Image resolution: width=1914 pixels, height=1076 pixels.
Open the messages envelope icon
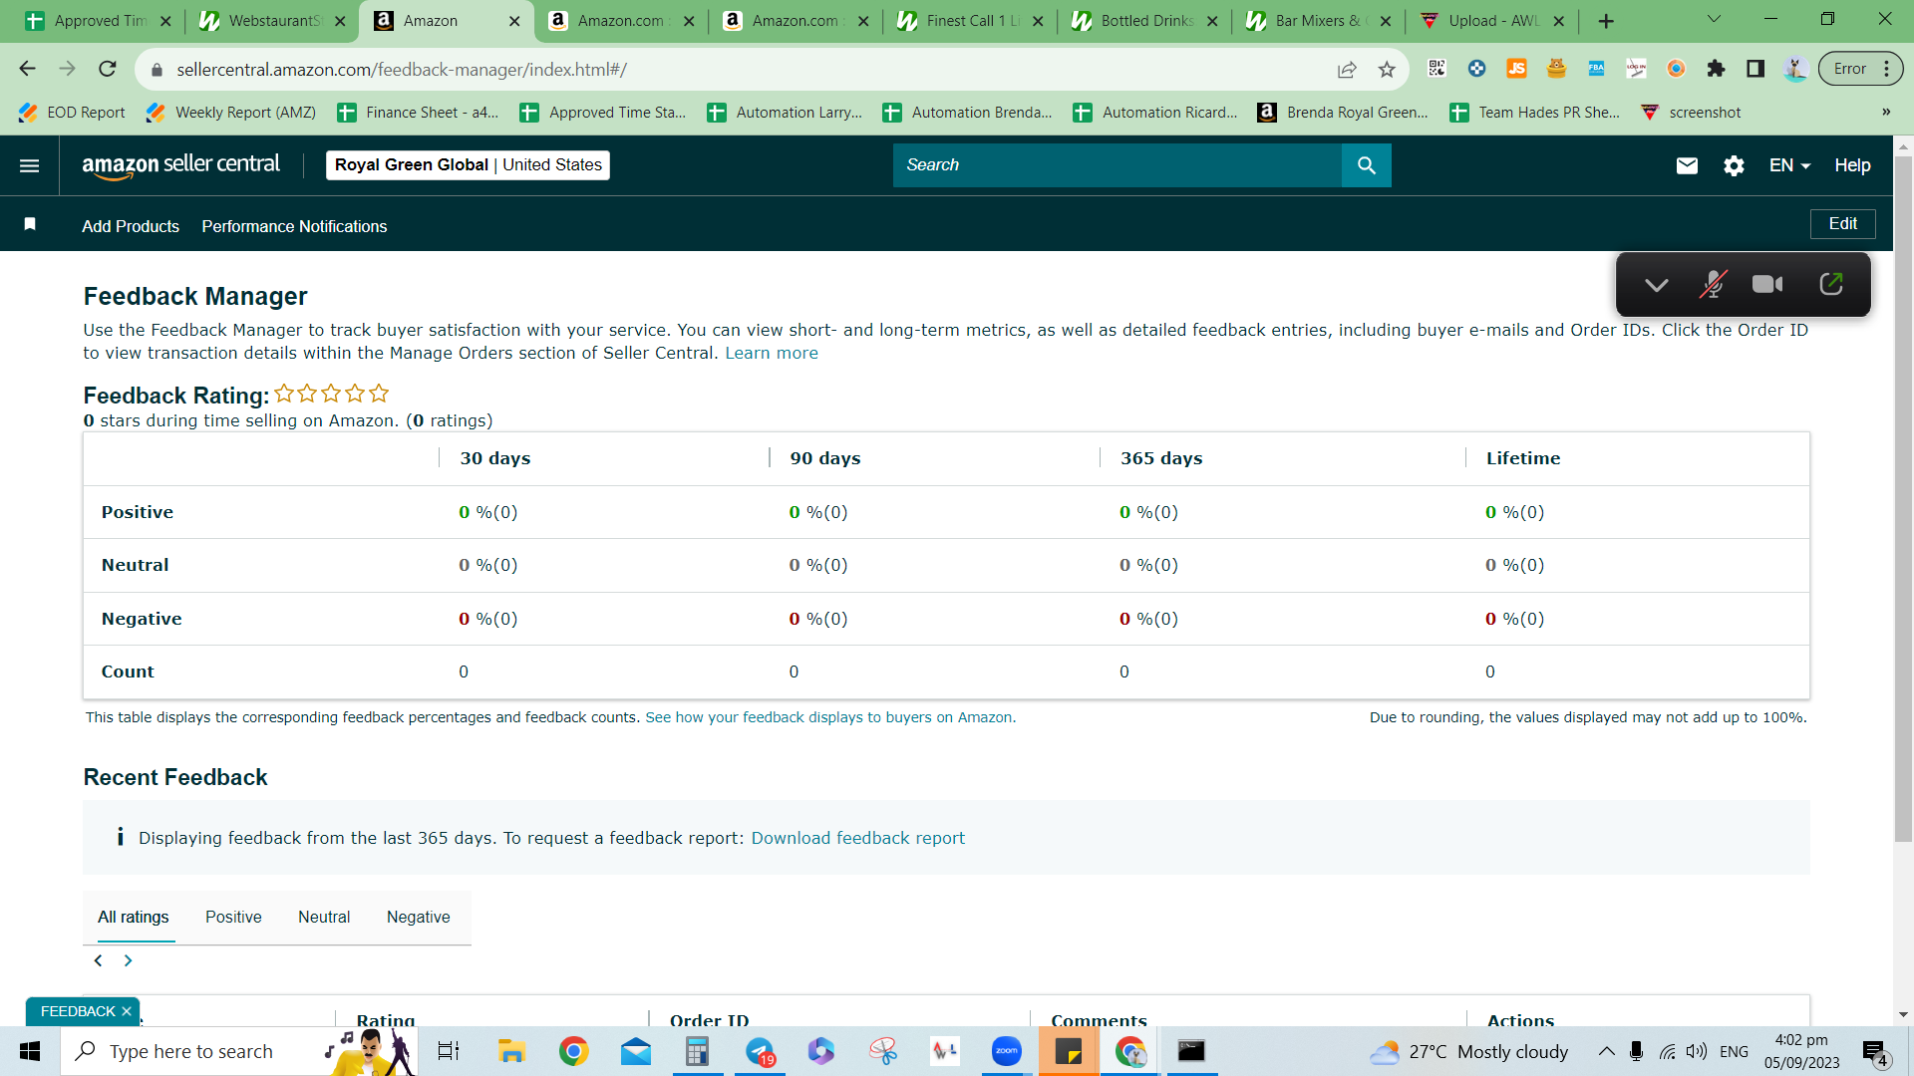coord(1687,165)
